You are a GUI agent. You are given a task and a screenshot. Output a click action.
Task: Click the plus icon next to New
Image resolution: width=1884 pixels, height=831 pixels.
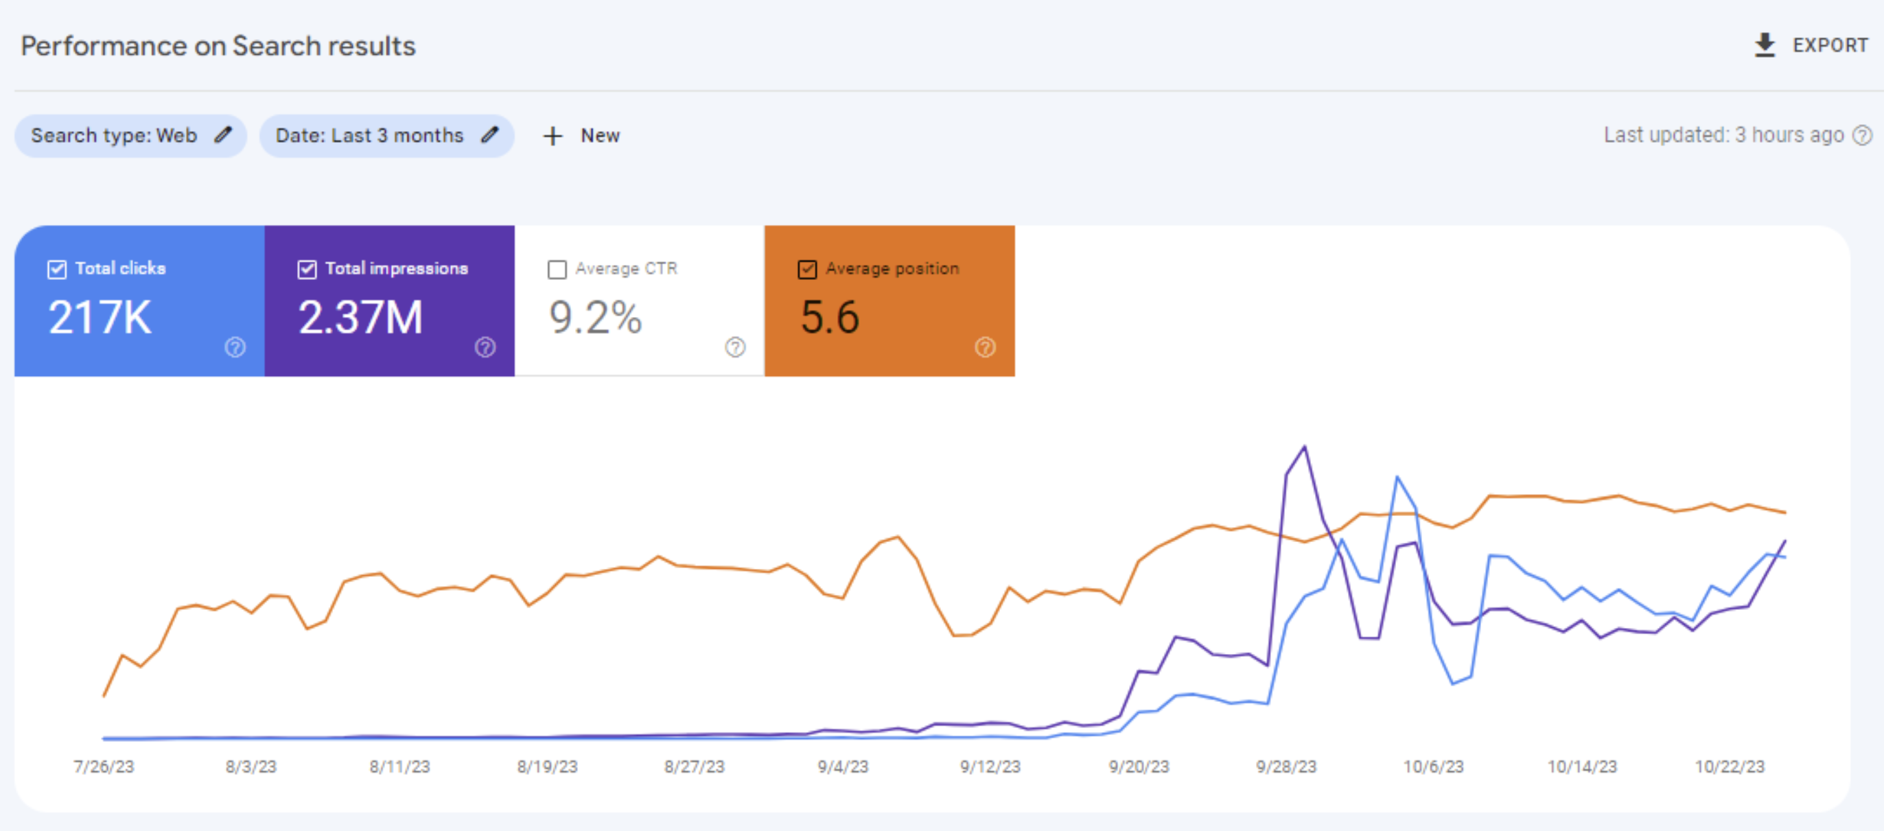point(553,136)
